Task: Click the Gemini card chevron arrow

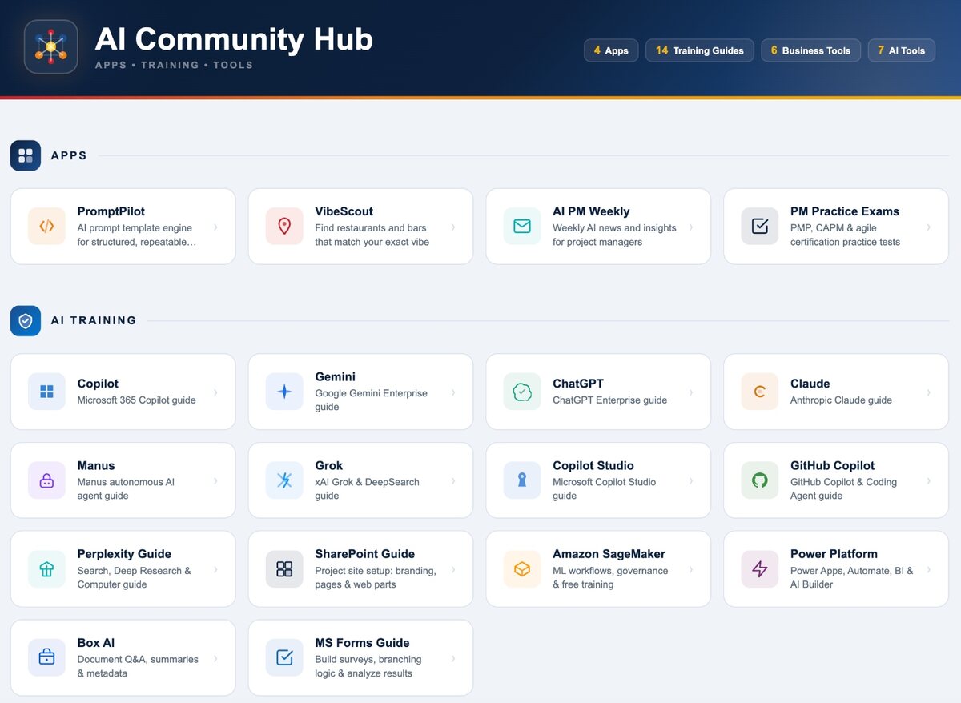Action: point(453,392)
